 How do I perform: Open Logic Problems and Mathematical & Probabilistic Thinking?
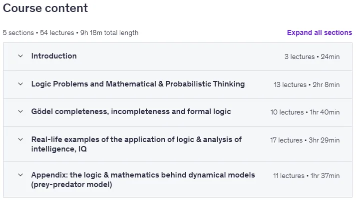pos(138,84)
